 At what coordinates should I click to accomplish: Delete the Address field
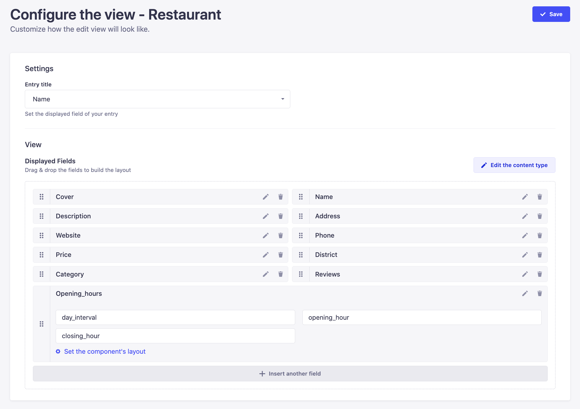click(x=540, y=216)
